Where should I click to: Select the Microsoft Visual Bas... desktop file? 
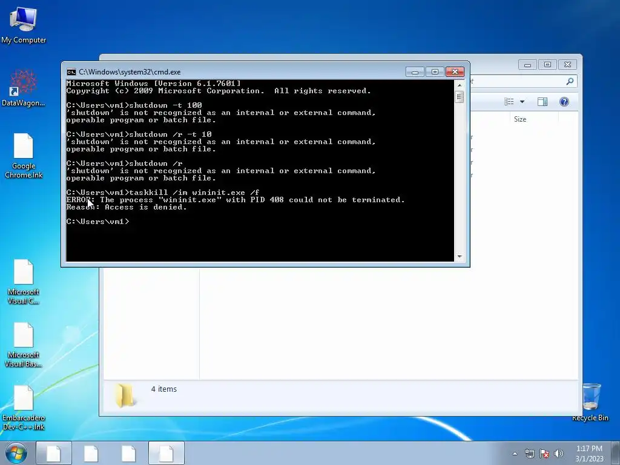24,345
